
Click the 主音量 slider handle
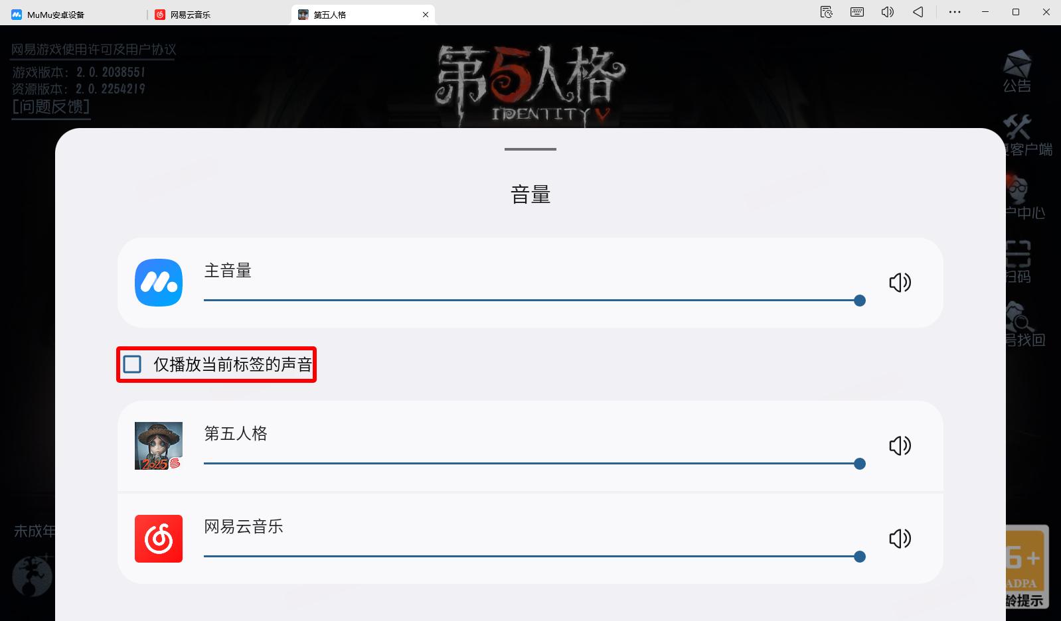tap(860, 301)
